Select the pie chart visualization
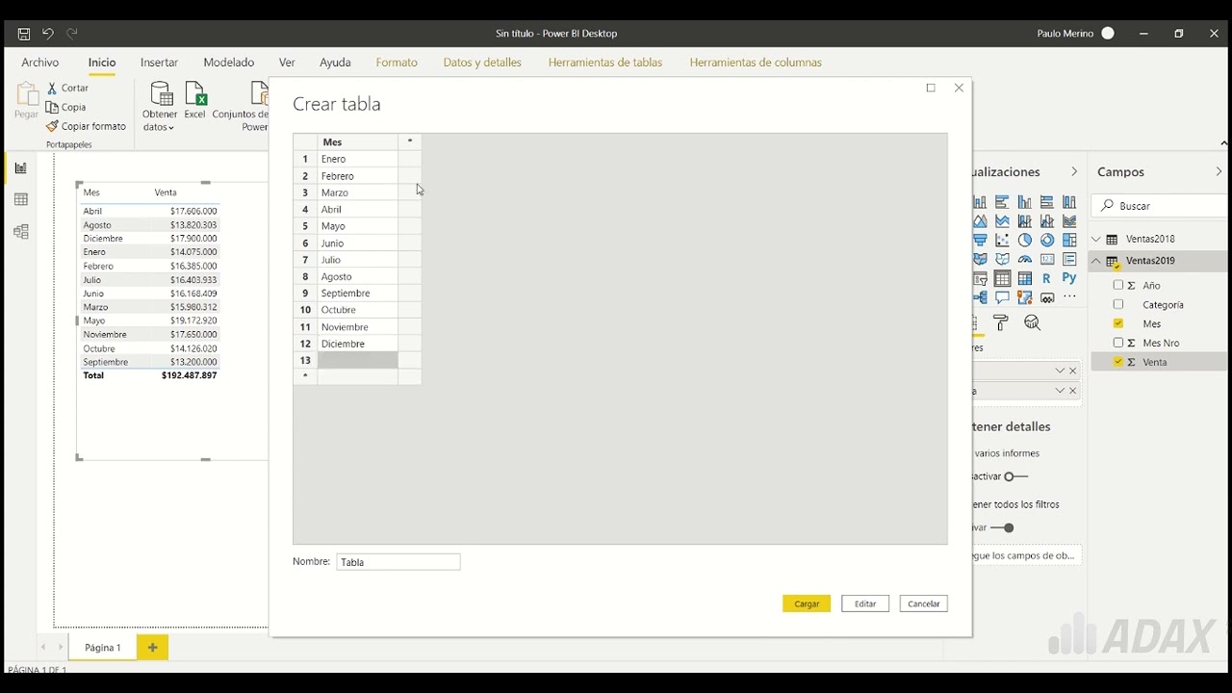This screenshot has height=693, width=1232. click(x=1025, y=241)
